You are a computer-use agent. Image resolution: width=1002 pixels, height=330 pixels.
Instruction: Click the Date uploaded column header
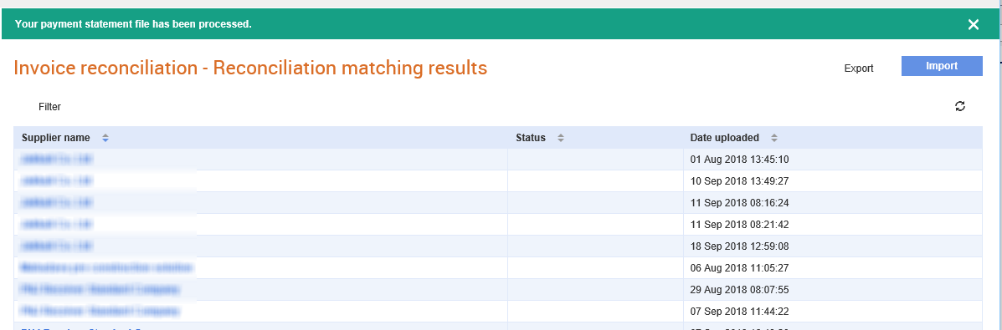[725, 138]
